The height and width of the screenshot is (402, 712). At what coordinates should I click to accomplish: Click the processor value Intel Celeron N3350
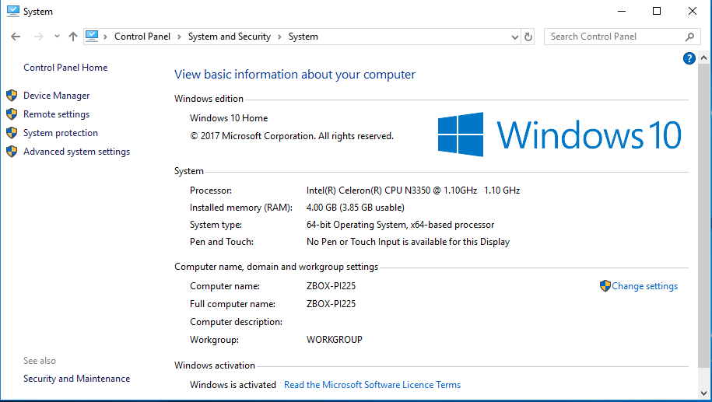pos(412,191)
